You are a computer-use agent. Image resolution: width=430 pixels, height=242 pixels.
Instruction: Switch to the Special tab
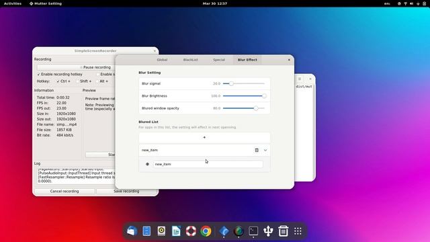point(219,60)
